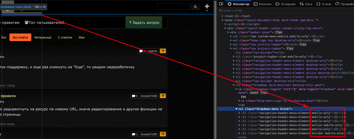Viewport: 354px width, 139px height.
Task: Click the orange question mark next to ofeerist
Action: (x=163, y=51)
